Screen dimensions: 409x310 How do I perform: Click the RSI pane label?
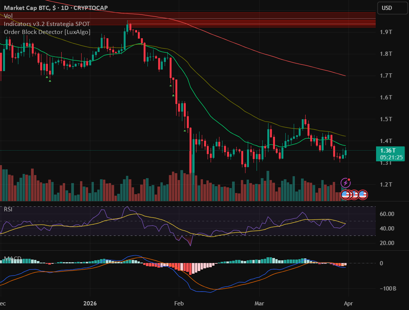[8, 209]
